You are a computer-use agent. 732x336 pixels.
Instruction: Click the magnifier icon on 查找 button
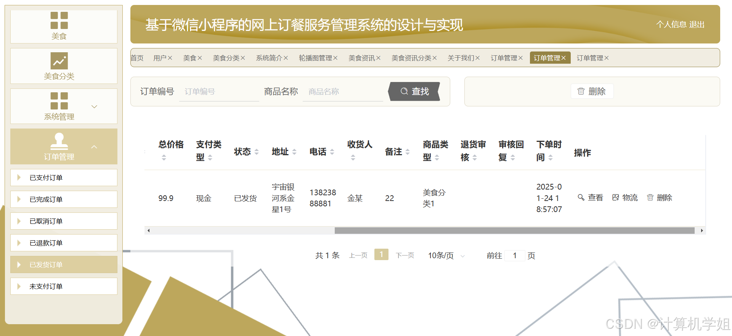pyautogui.click(x=404, y=91)
